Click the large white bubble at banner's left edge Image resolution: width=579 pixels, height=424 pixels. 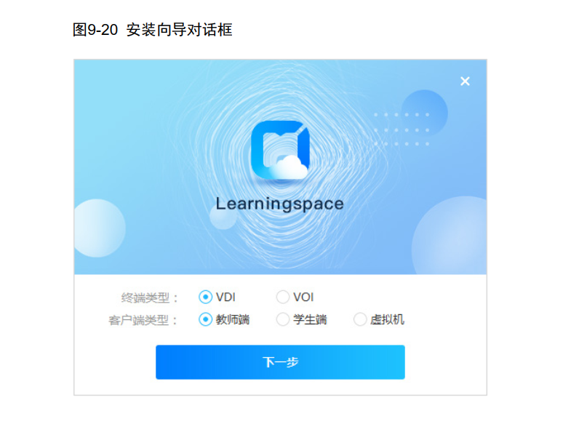[100, 228]
